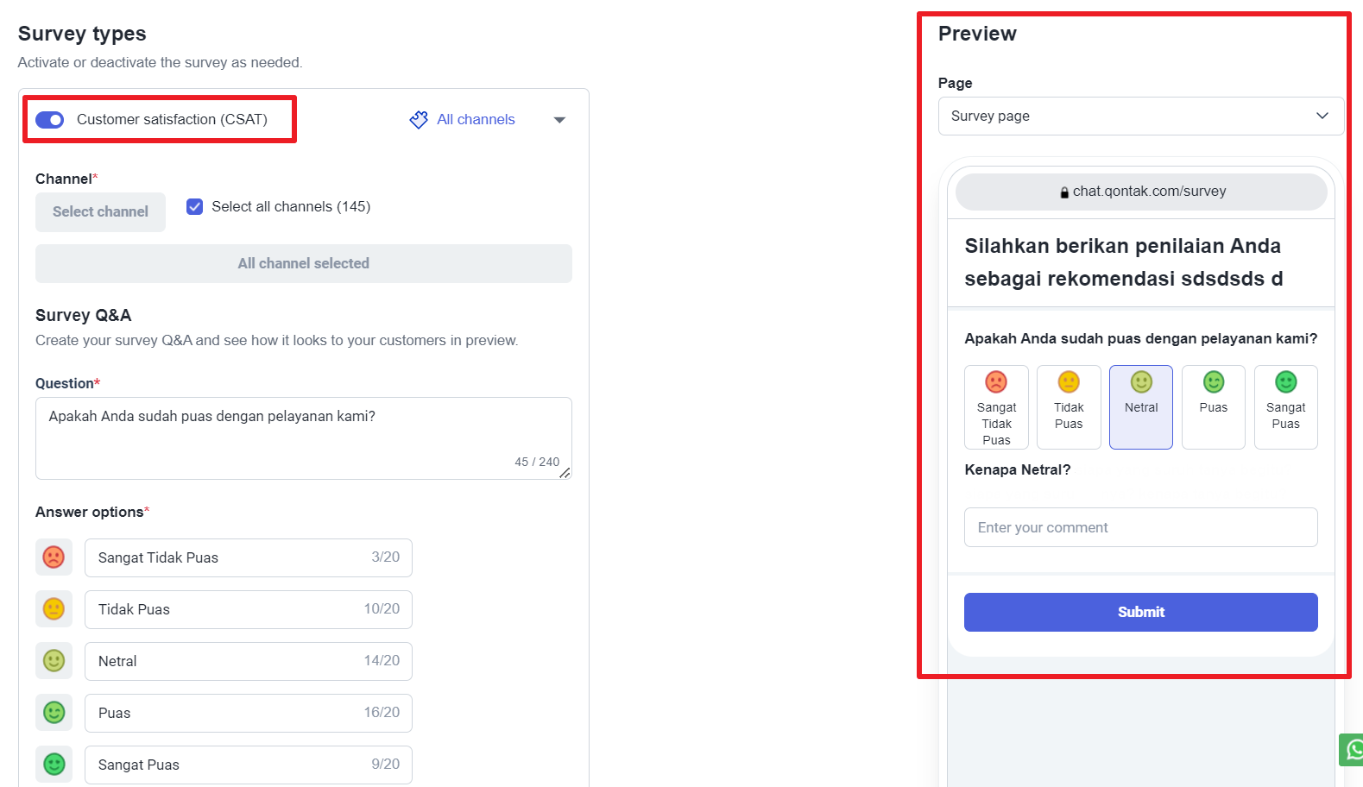Uncheck Select all channels checkbox
The width and height of the screenshot is (1363, 787).
(x=195, y=207)
